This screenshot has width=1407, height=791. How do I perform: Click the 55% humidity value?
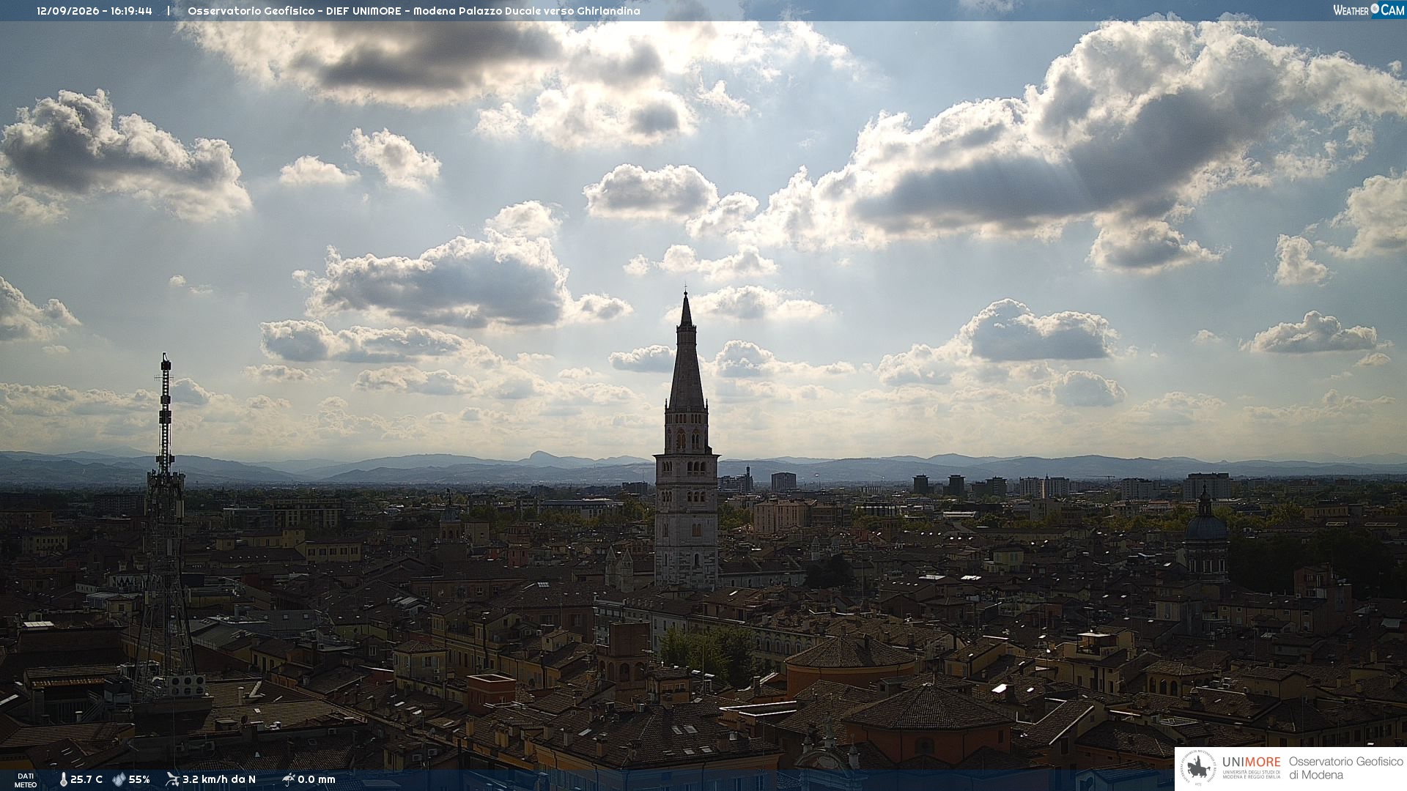pyautogui.click(x=139, y=779)
